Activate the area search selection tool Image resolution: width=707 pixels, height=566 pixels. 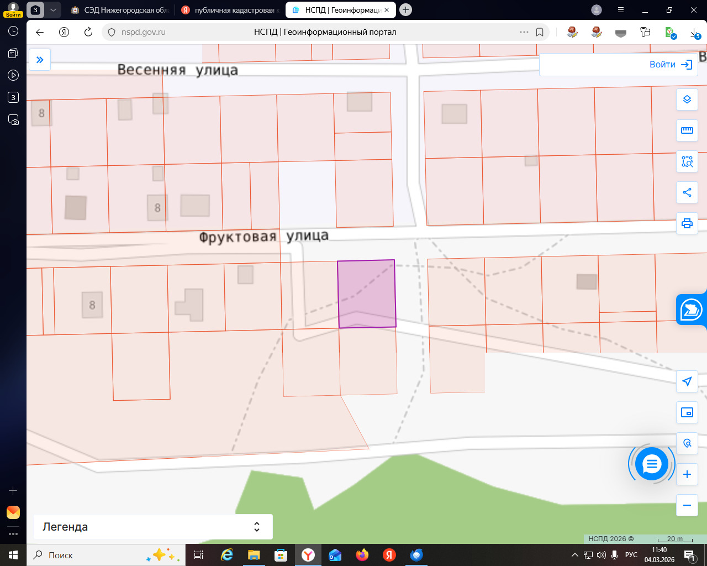coord(687,161)
